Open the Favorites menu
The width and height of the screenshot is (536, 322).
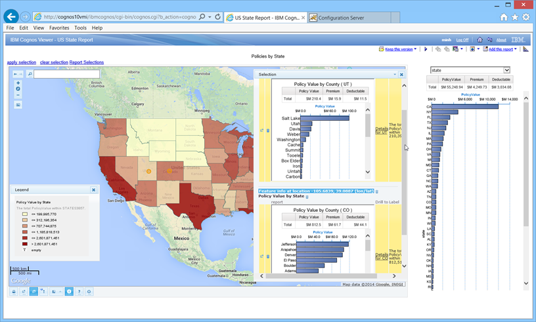click(x=59, y=28)
